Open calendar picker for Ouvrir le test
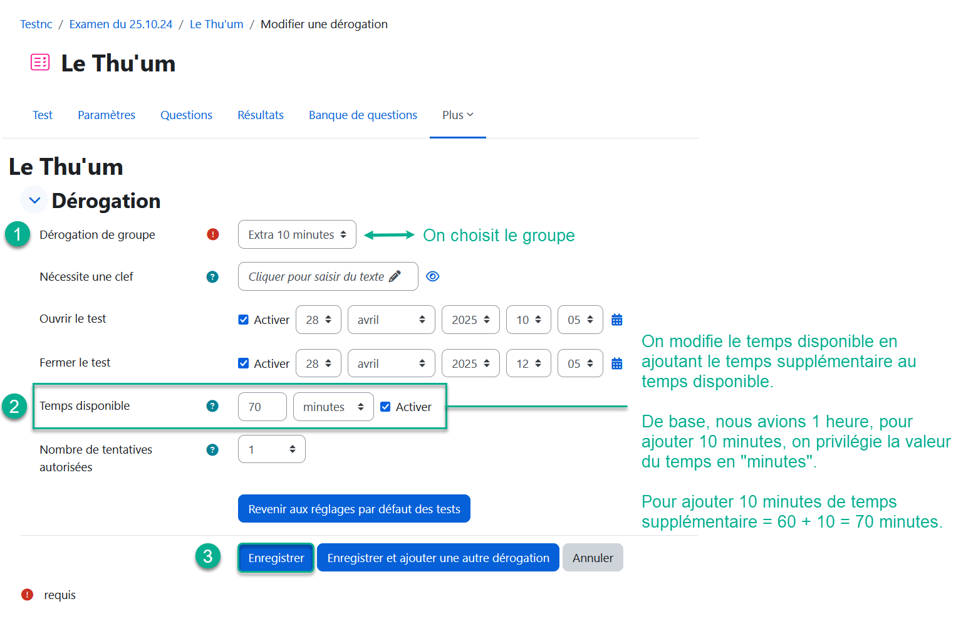 pyautogui.click(x=616, y=320)
